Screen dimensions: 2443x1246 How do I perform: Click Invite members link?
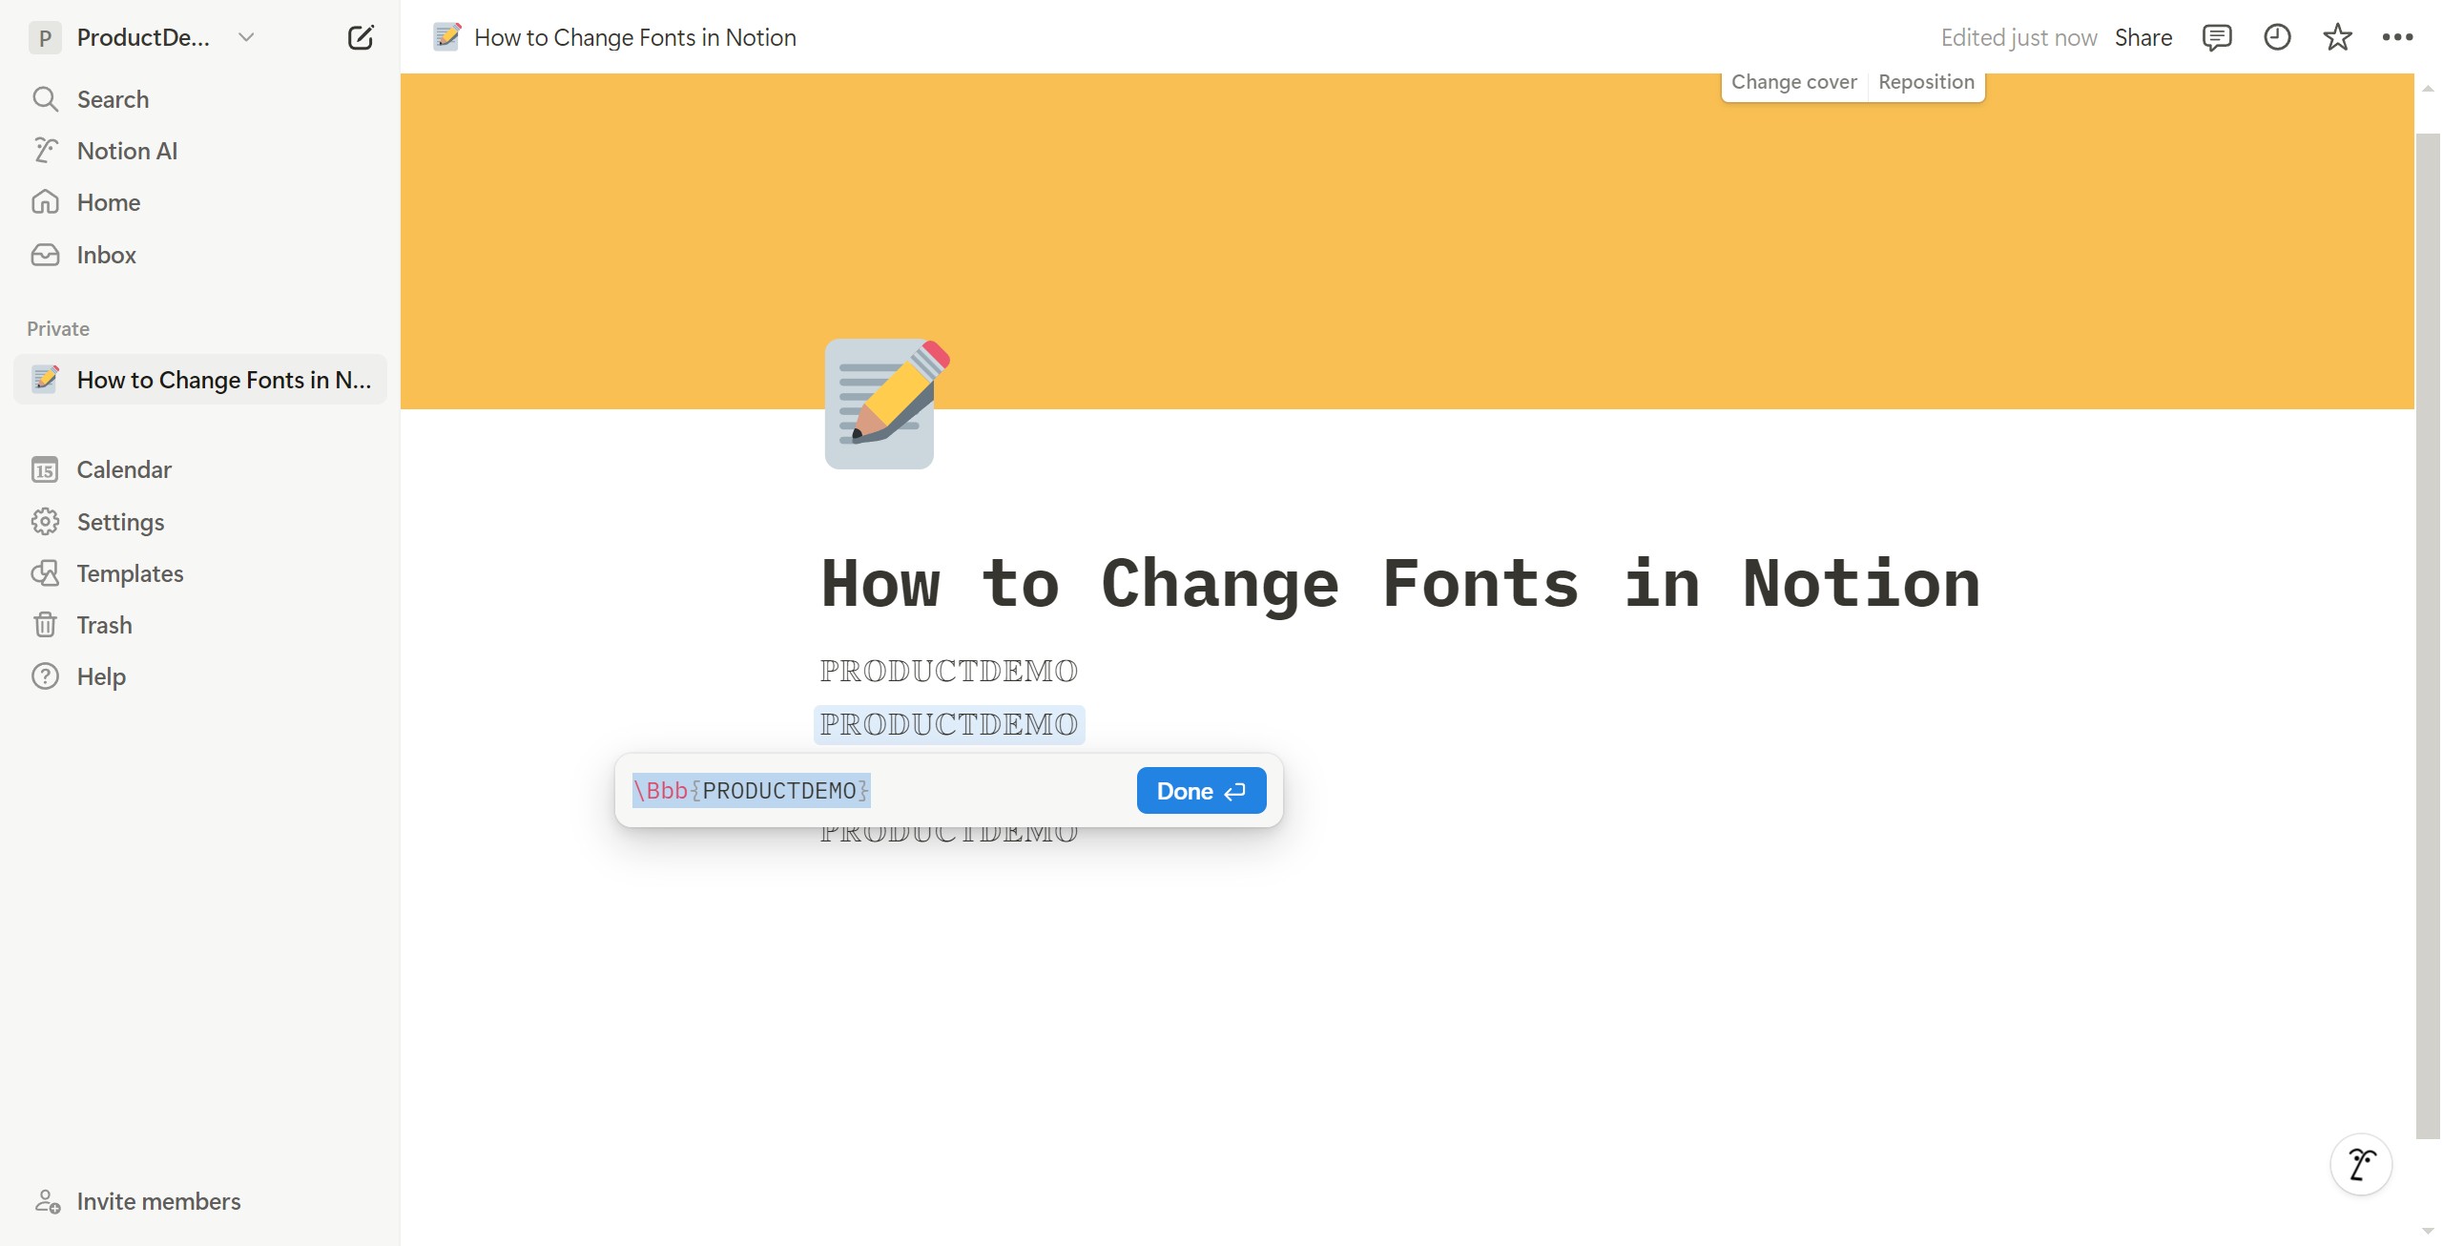(158, 1201)
